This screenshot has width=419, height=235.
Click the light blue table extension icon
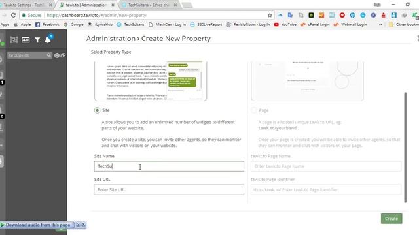(332, 15)
